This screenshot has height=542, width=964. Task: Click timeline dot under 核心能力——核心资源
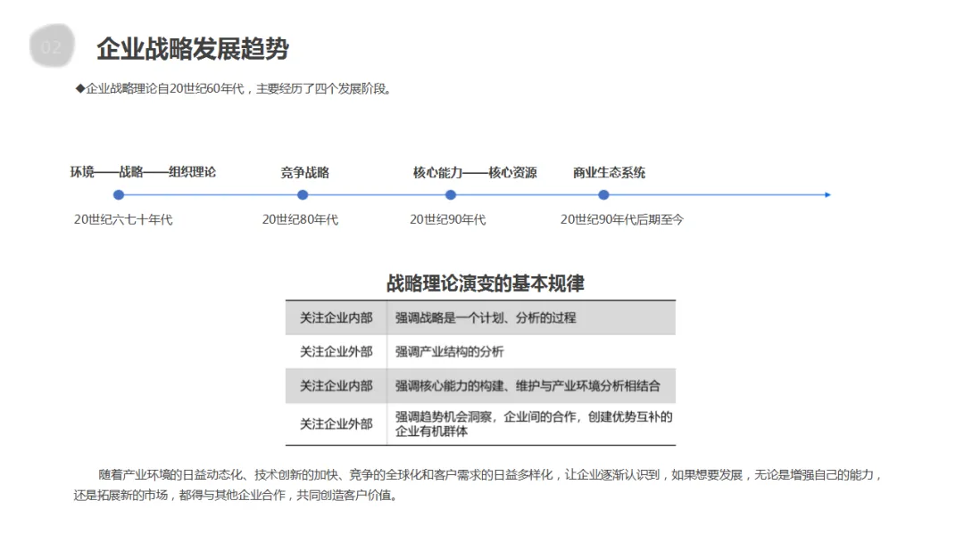tap(451, 195)
